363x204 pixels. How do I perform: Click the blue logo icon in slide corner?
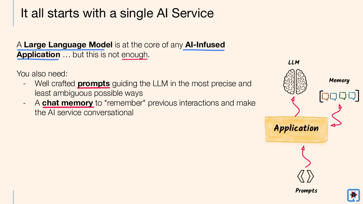[353, 195]
